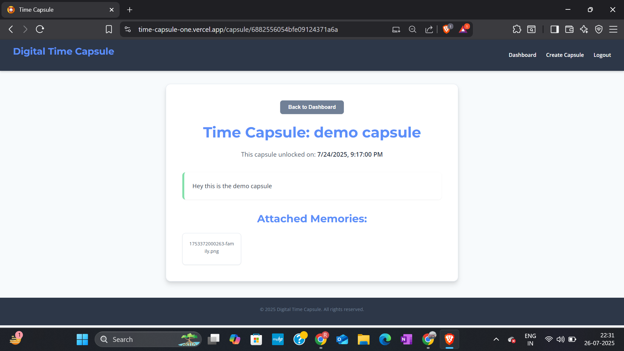Screen dimensions: 624x351
Task: Open the volume control in system tray
Action: [560, 339]
